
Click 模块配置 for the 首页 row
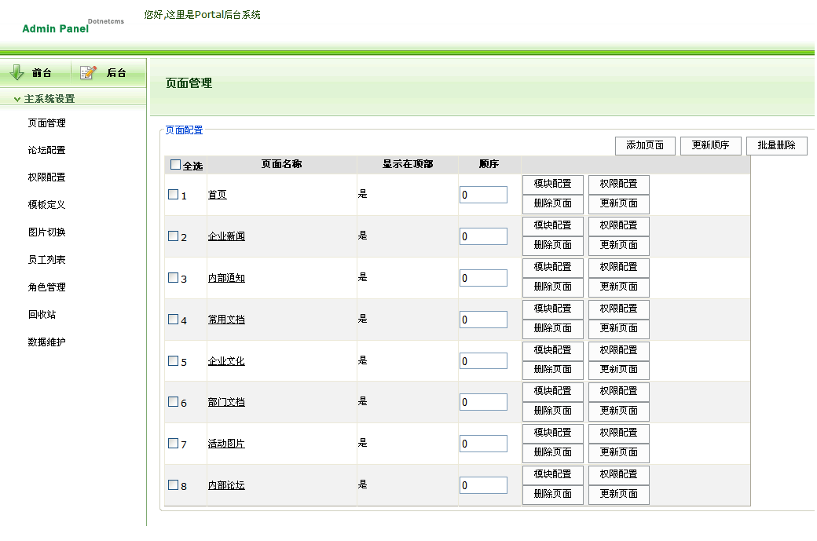pyautogui.click(x=553, y=185)
